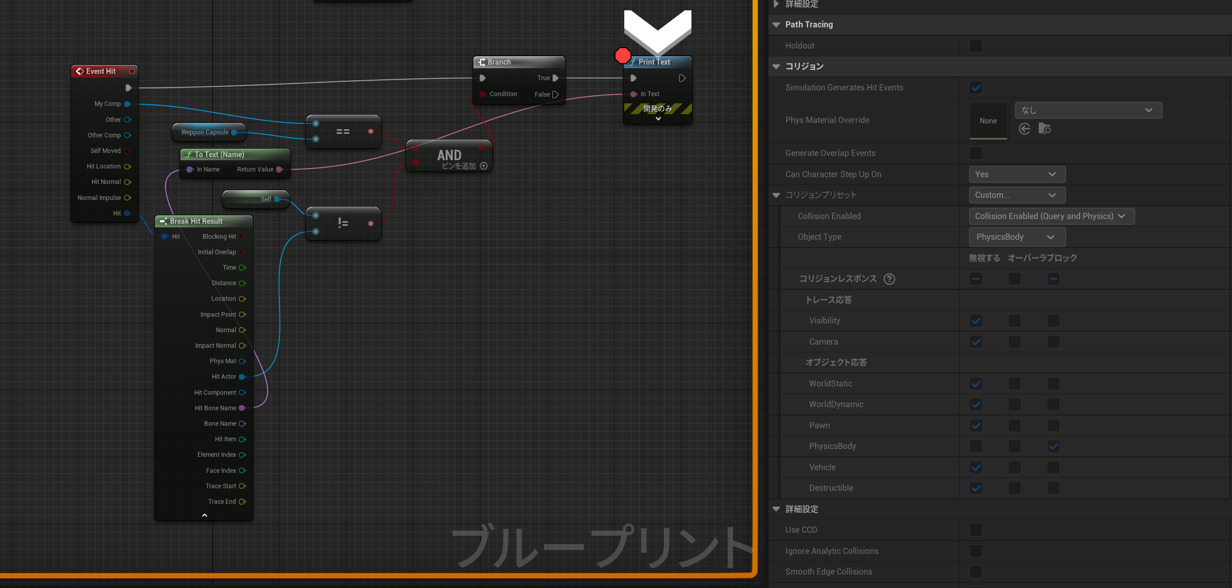
Task: Click the browse-to-asset icon for Phys Material Override
Action: pyautogui.click(x=1044, y=129)
